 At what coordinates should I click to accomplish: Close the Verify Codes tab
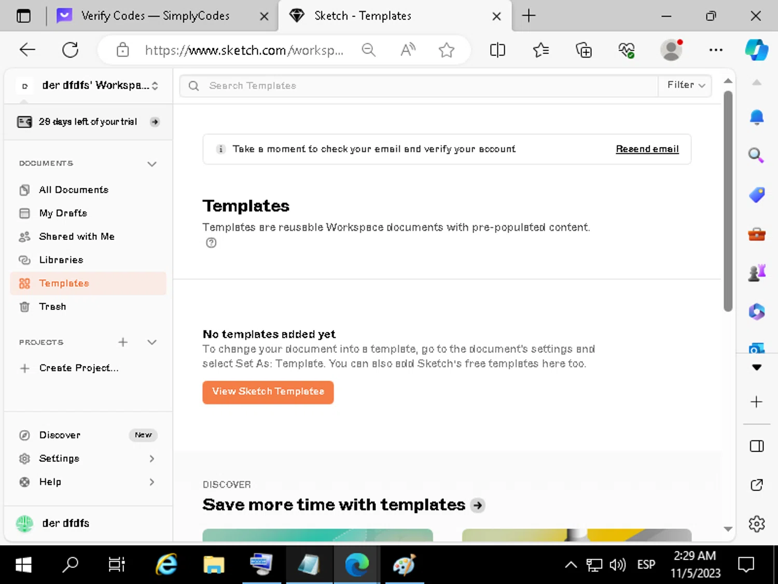tap(264, 17)
